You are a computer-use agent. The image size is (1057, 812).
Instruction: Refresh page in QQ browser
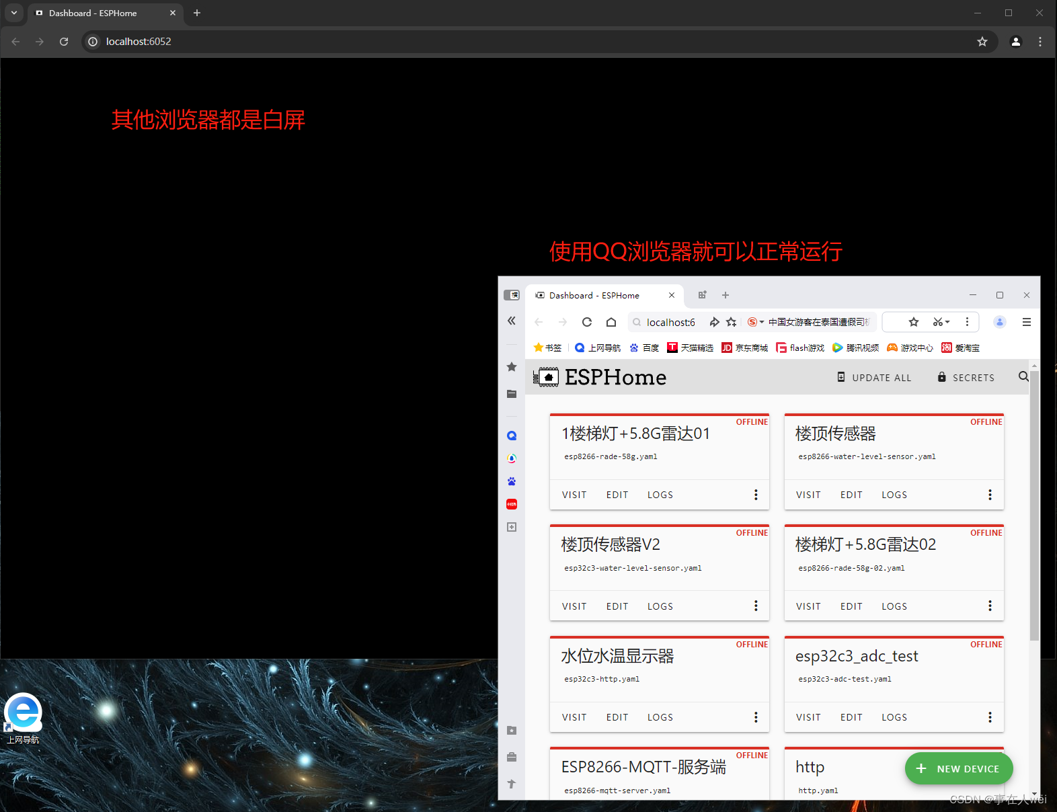click(x=587, y=322)
